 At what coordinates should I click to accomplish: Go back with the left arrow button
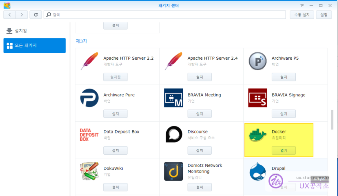pos(10,15)
